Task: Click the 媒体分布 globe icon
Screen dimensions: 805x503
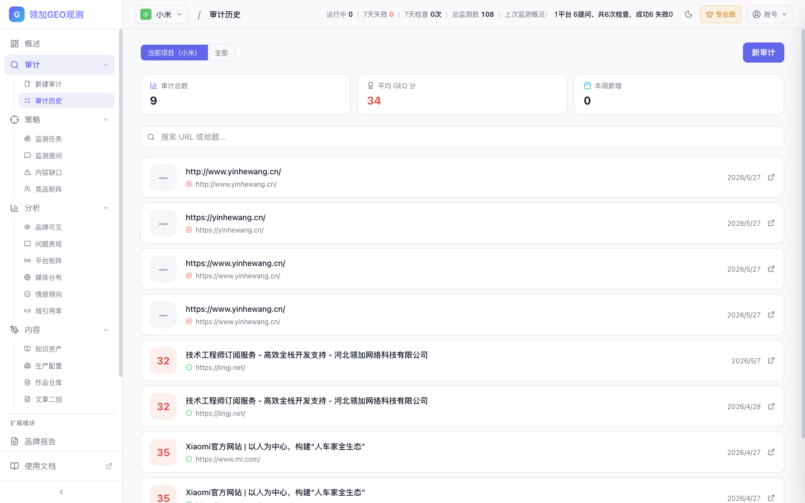Action: [27, 277]
